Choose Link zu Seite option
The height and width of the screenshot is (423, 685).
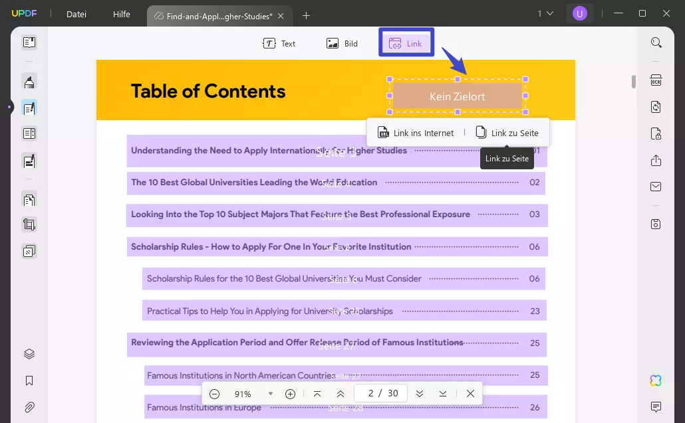507,133
